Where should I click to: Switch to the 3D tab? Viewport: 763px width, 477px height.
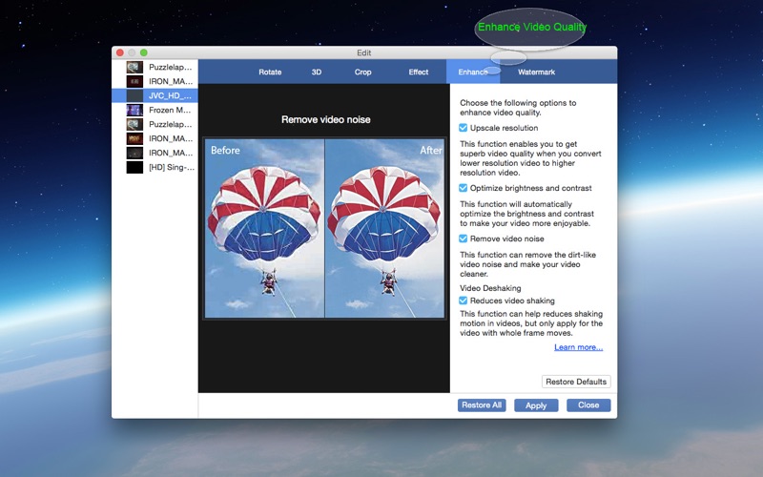pos(317,73)
